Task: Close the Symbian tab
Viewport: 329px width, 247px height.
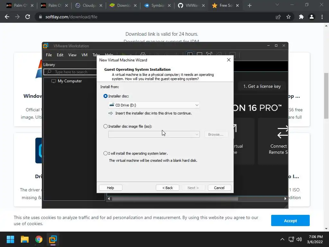Action: click(169, 5)
